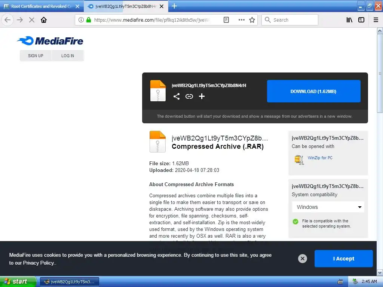Go to the Home page icon

click(x=44, y=20)
